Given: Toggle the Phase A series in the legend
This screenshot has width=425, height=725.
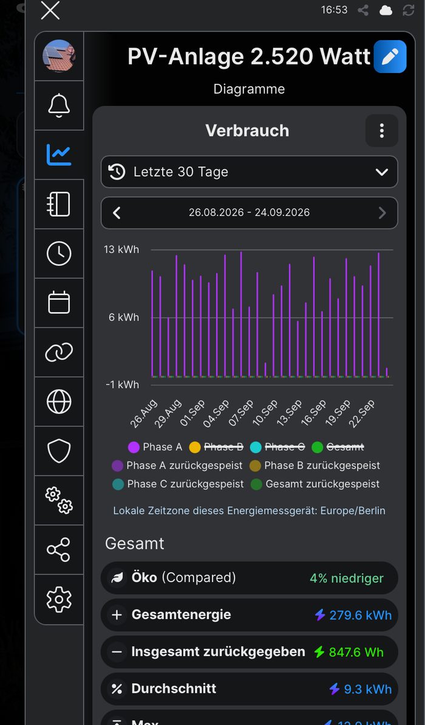Looking at the screenshot, I should pyautogui.click(x=155, y=447).
